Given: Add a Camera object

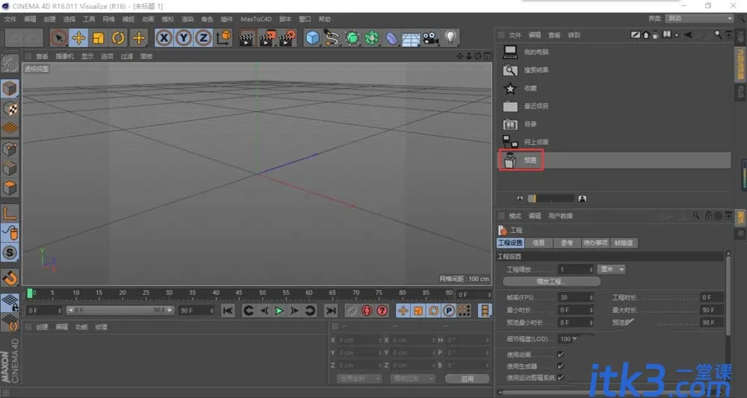Looking at the screenshot, I should 431,38.
